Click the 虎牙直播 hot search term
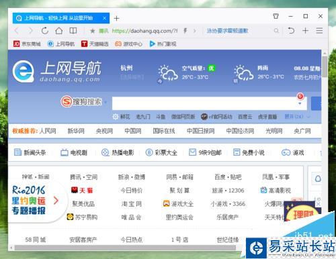The image size is (336, 259). coord(267,117)
